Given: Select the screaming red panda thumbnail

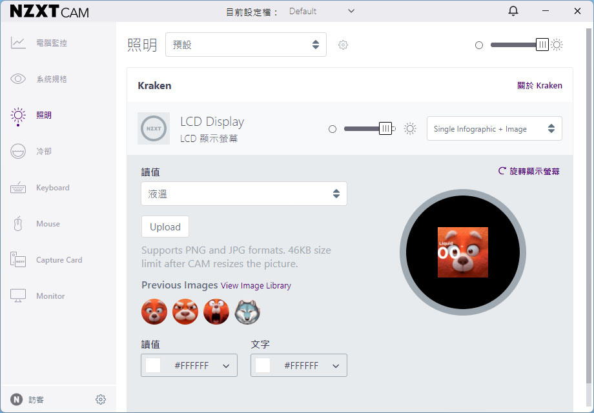Looking at the screenshot, I should (216, 312).
